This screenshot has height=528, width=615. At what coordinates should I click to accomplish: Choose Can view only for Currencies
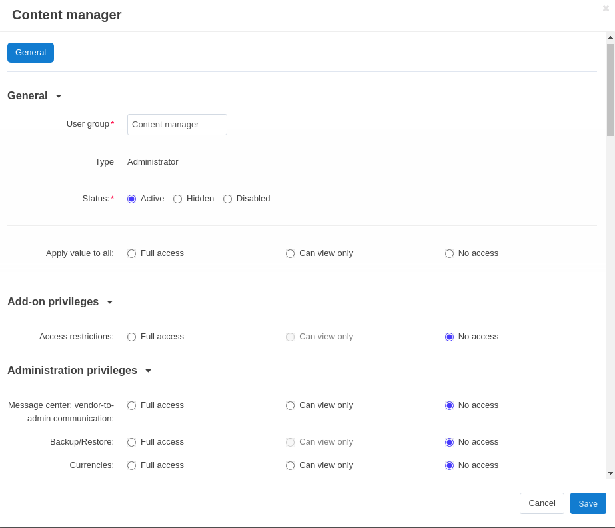click(291, 465)
